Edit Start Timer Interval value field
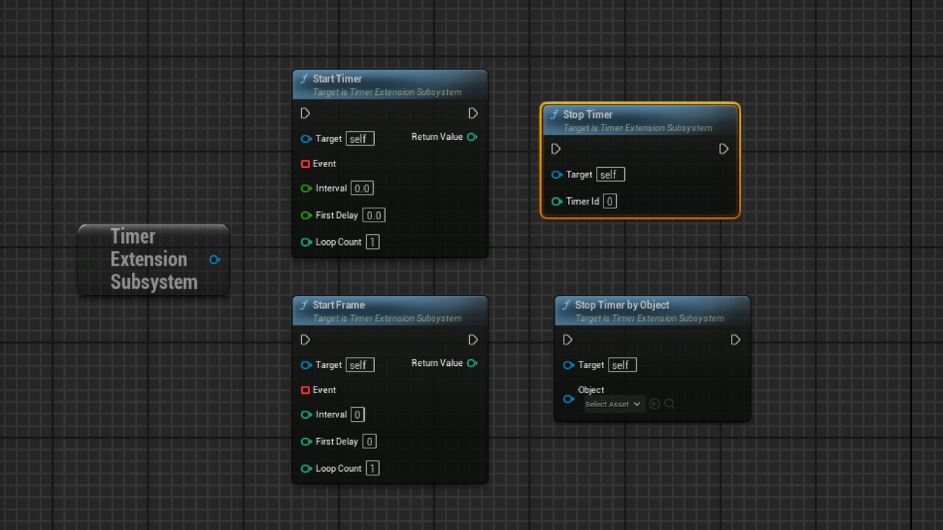Screen dimensions: 943x530 click(362, 188)
